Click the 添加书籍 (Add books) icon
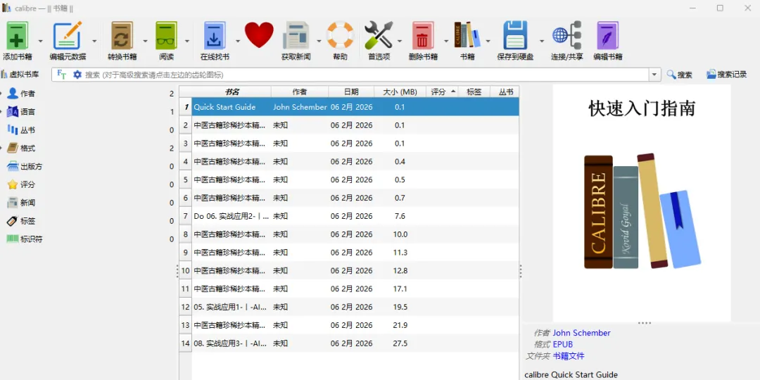Viewport: 760px width, 380px height. click(x=18, y=35)
